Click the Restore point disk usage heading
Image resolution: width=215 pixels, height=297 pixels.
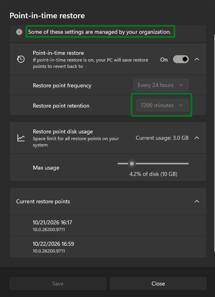click(x=63, y=131)
